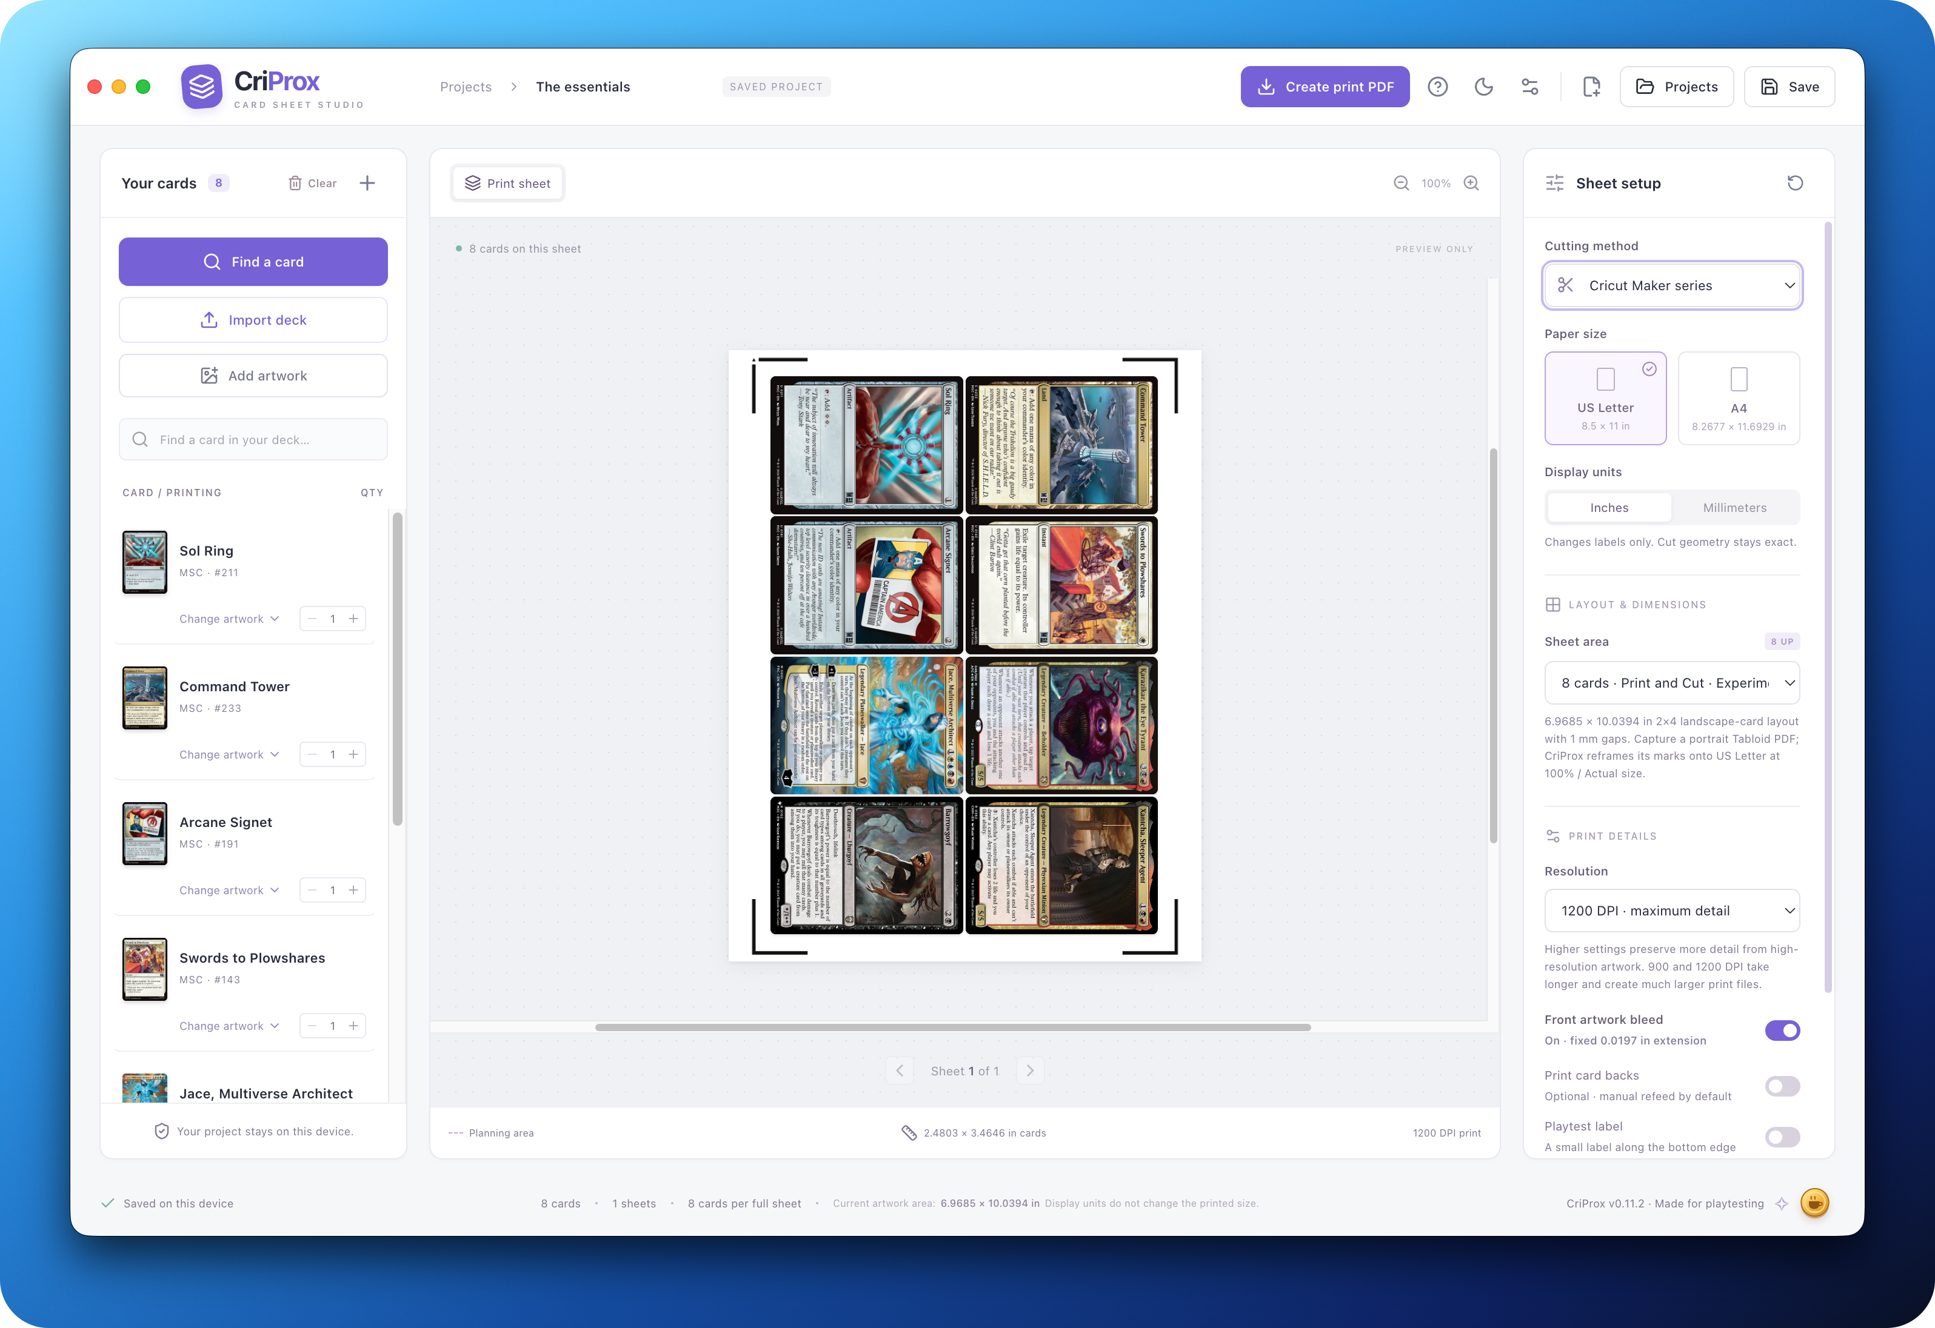The width and height of the screenshot is (1935, 1328).
Task: Zoom in on the print sheet preview
Action: 1471,183
